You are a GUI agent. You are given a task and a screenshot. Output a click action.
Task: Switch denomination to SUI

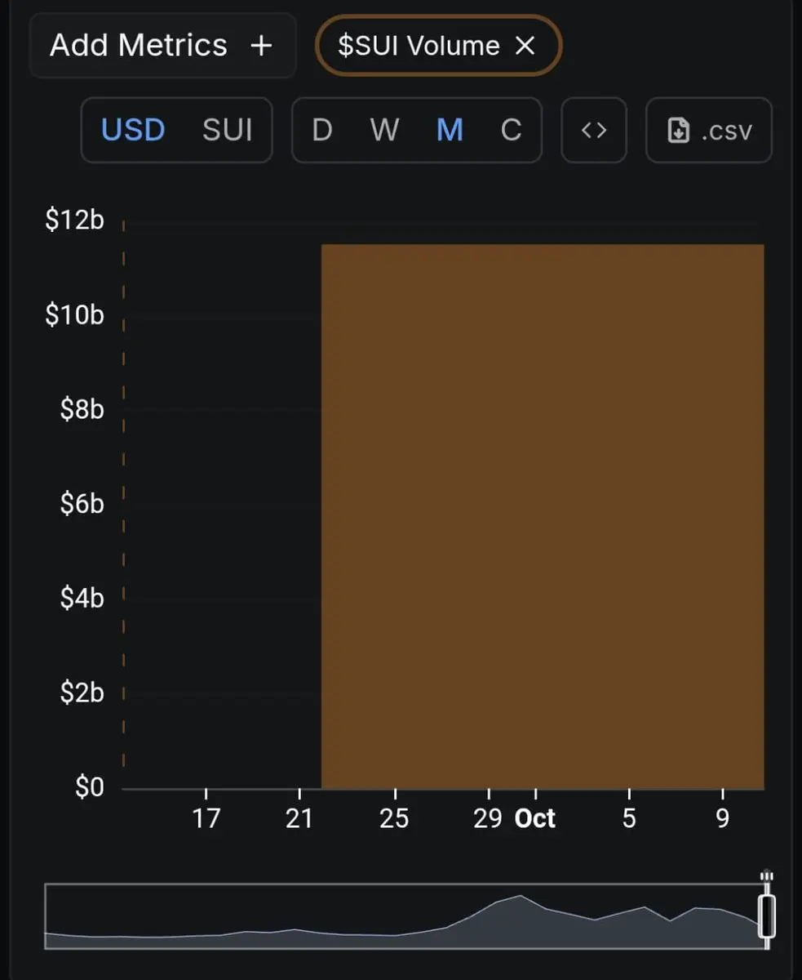[x=227, y=130]
